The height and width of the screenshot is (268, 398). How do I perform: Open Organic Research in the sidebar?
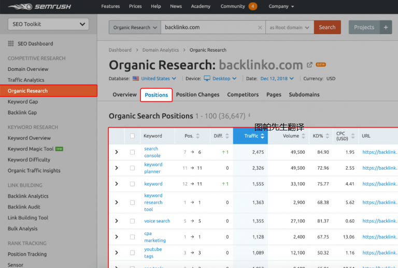(x=49, y=91)
